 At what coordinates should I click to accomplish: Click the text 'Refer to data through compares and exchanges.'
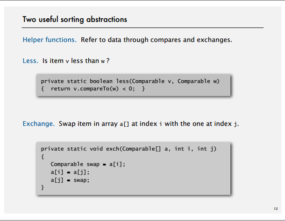(x=157, y=40)
